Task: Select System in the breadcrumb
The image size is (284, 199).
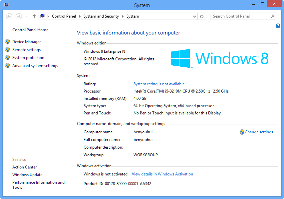Action: (x=133, y=16)
